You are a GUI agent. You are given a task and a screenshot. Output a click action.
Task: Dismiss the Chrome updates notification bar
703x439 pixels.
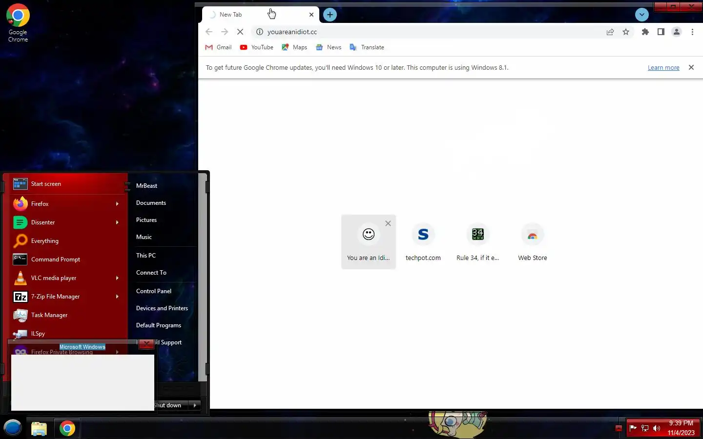(691, 67)
